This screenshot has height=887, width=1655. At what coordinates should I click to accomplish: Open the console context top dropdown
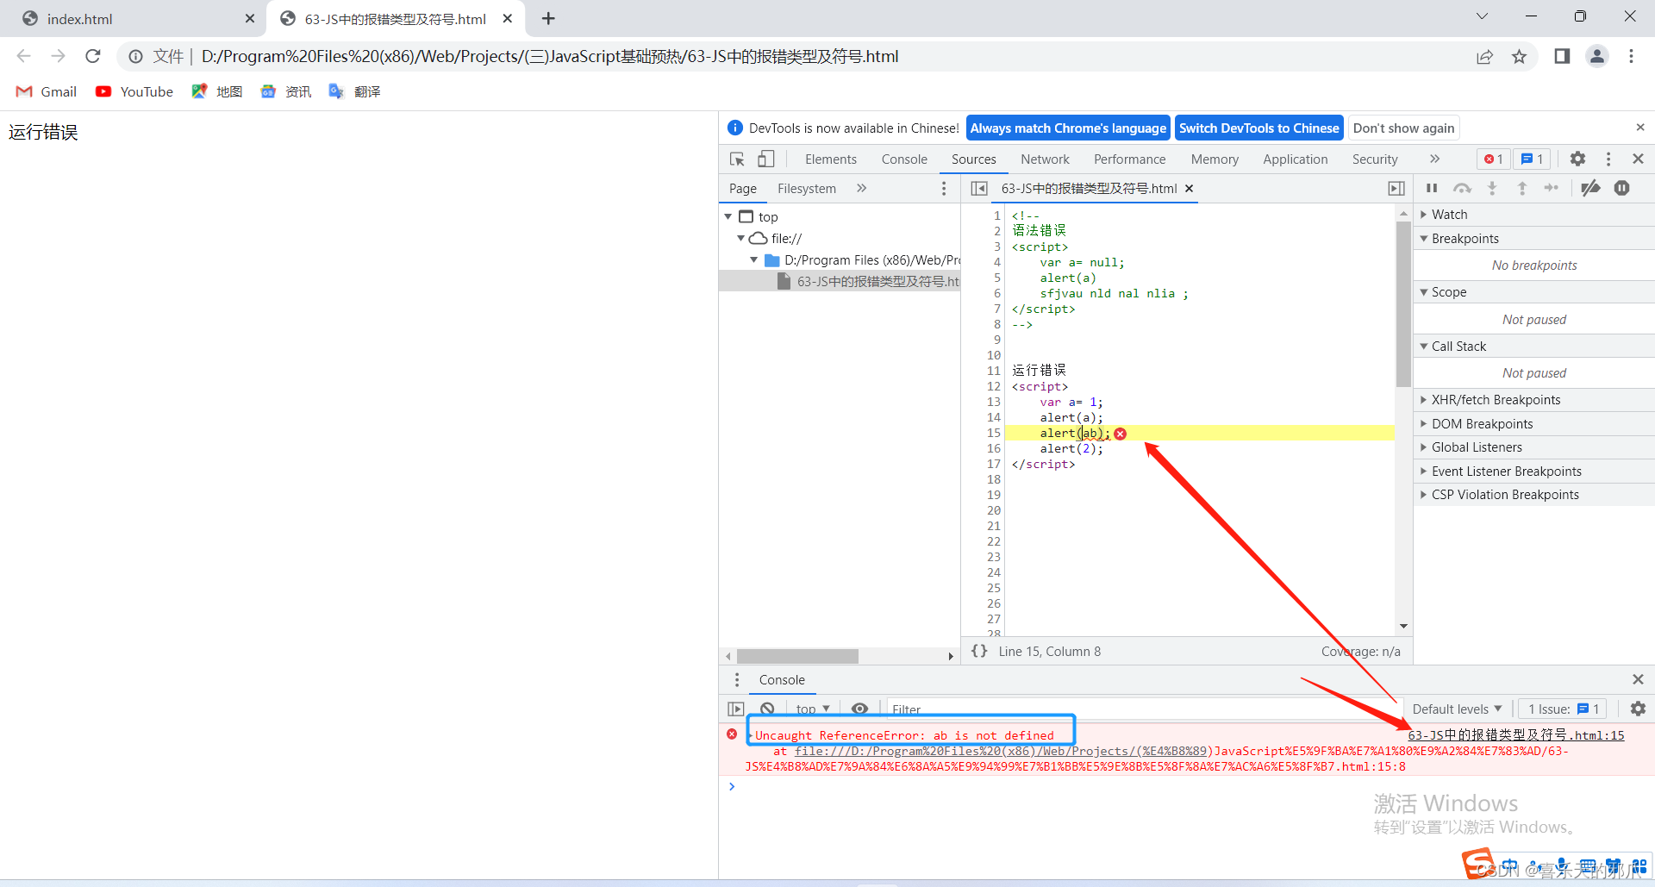pyautogui.click(x=813, y=709)
